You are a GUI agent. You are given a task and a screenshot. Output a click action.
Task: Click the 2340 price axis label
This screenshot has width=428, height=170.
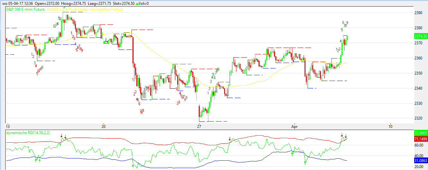(418, 88)
